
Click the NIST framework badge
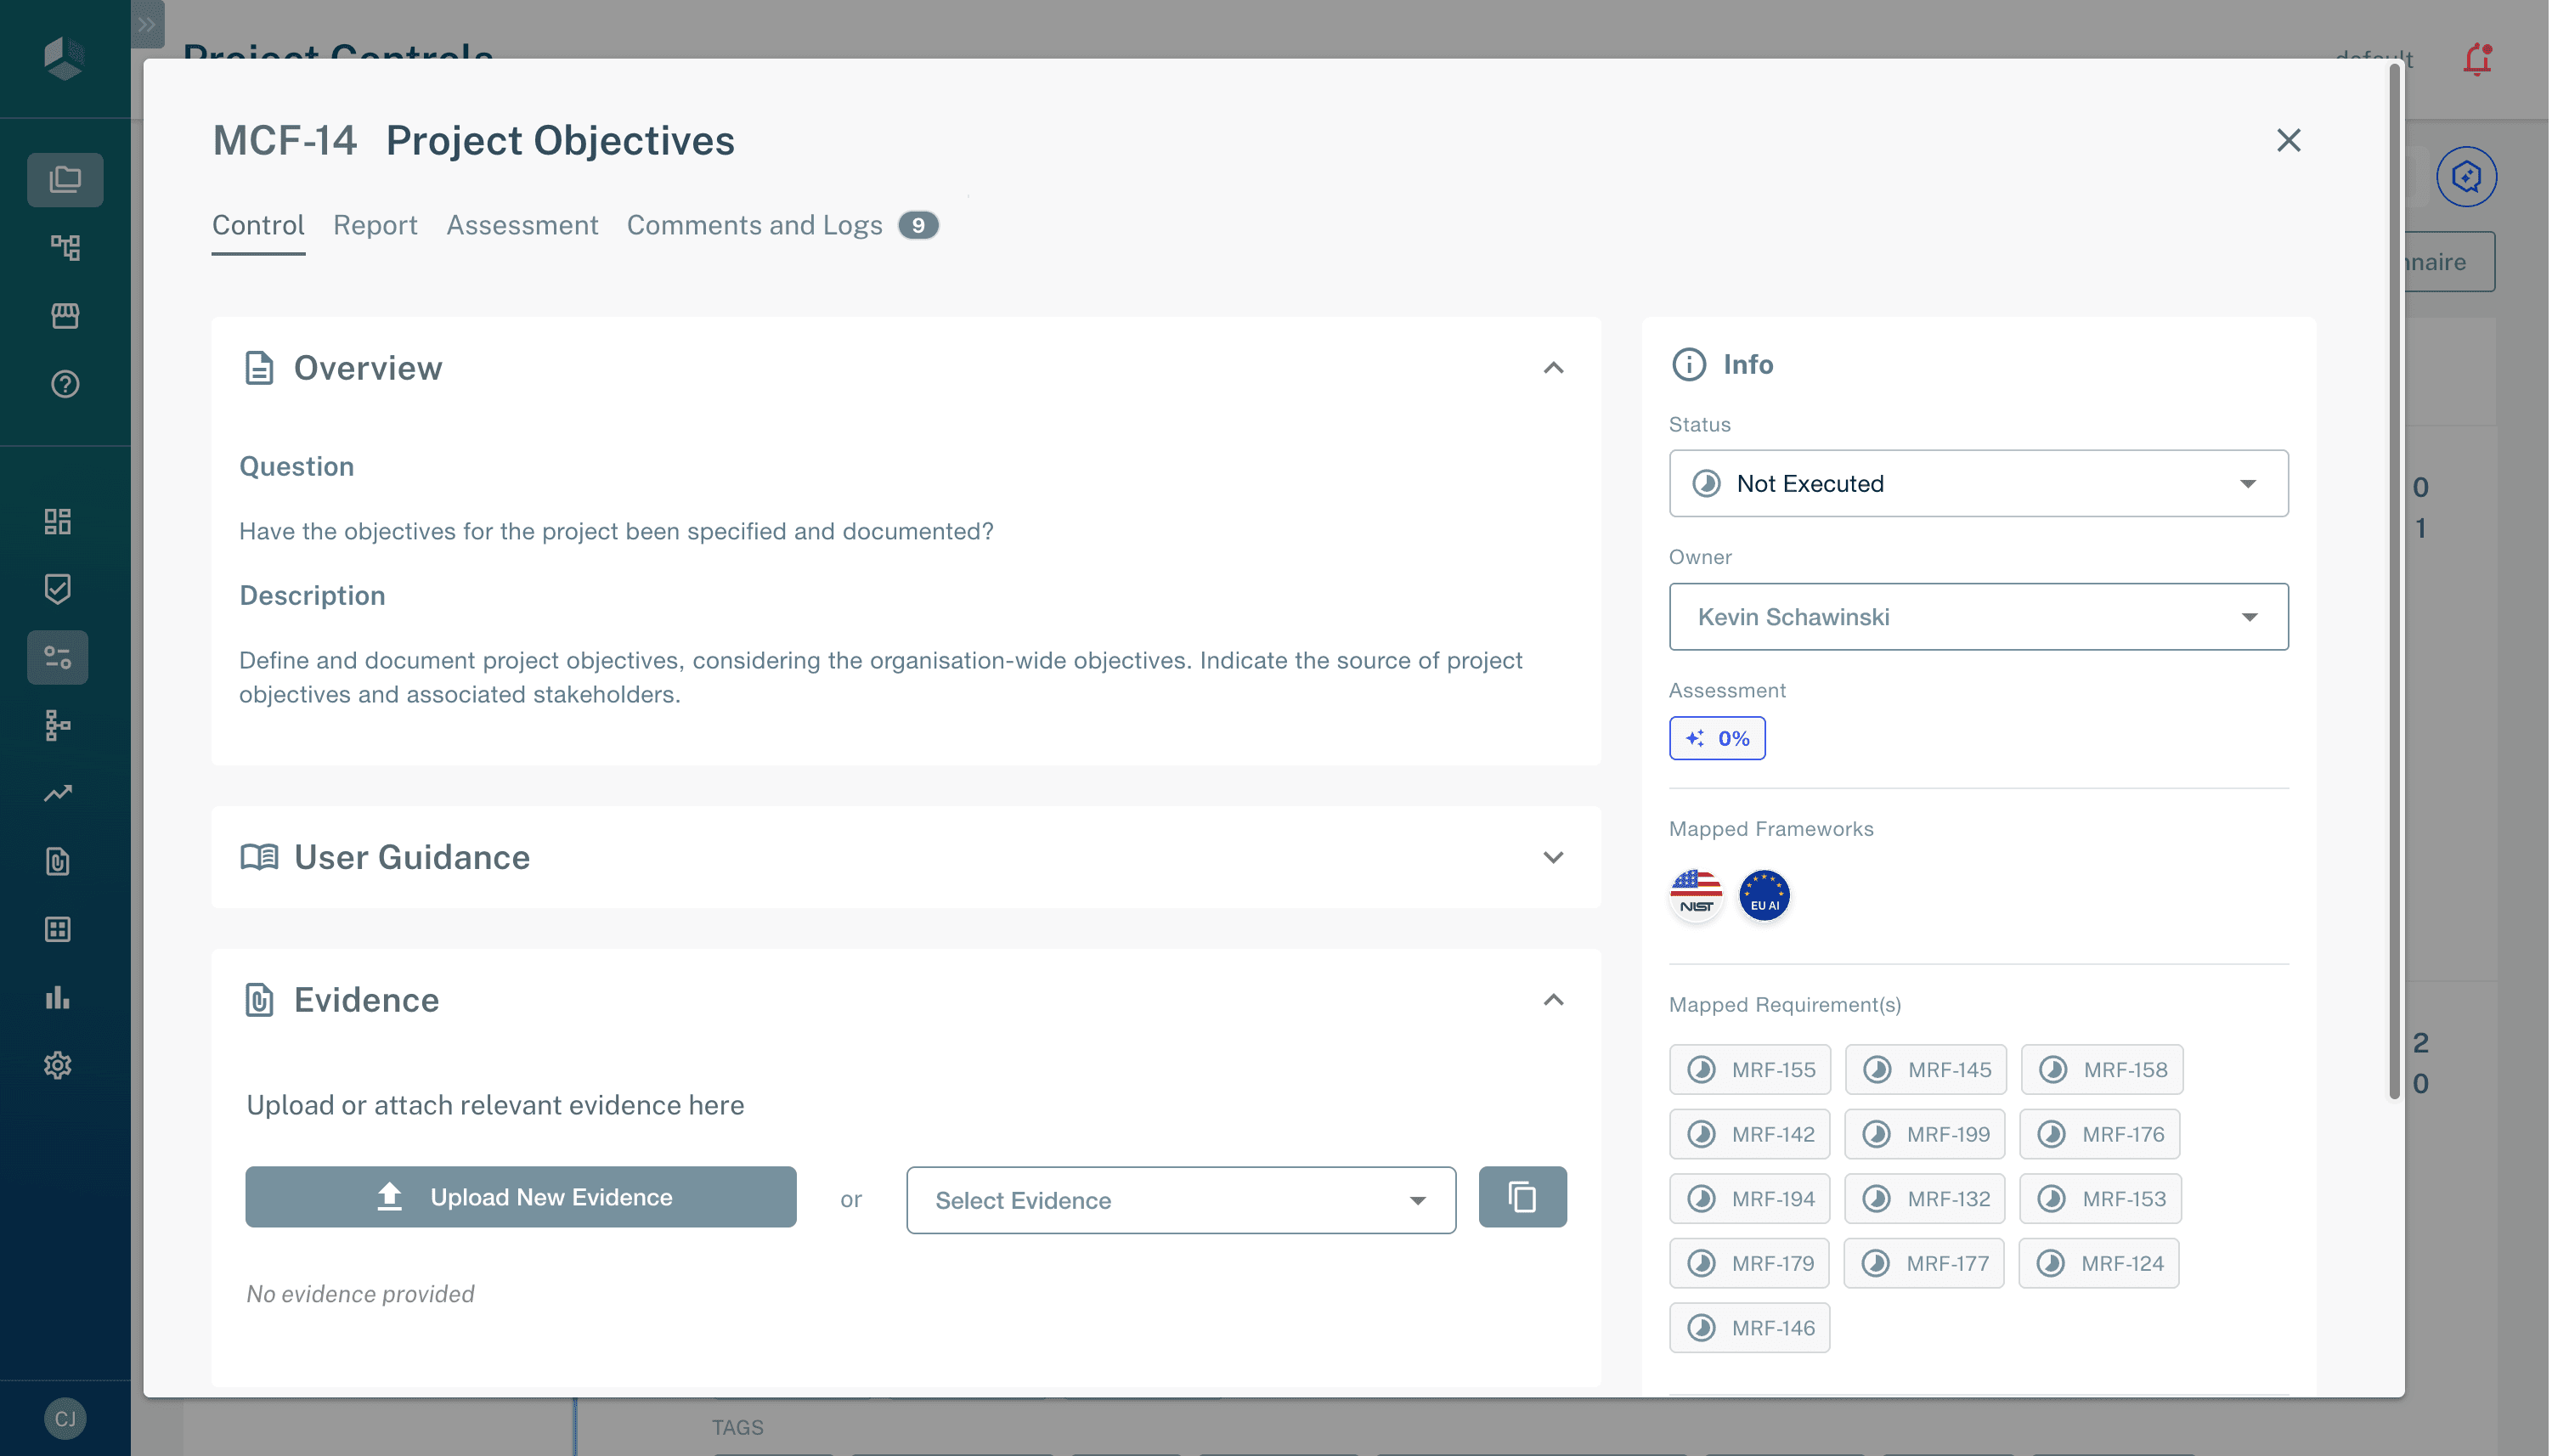point(1696,895)
